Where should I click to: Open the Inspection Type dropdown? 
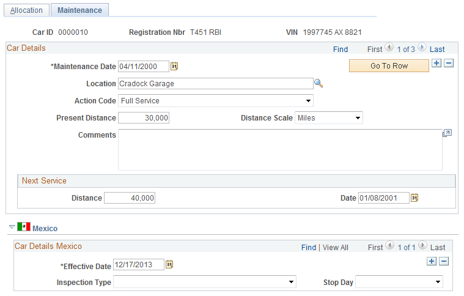[205, 282]
